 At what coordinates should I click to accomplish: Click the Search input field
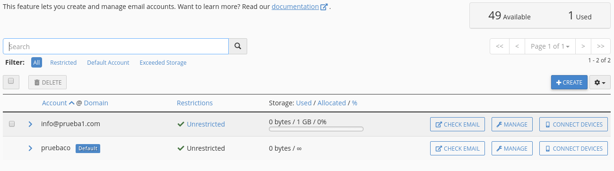(x=116, y=46)
